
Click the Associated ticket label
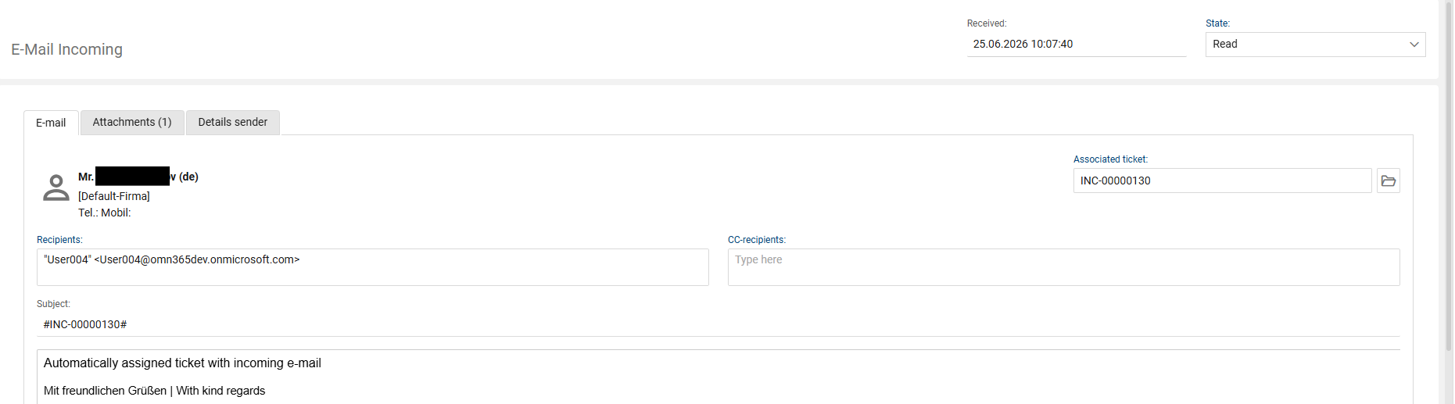click(1110, 159)
